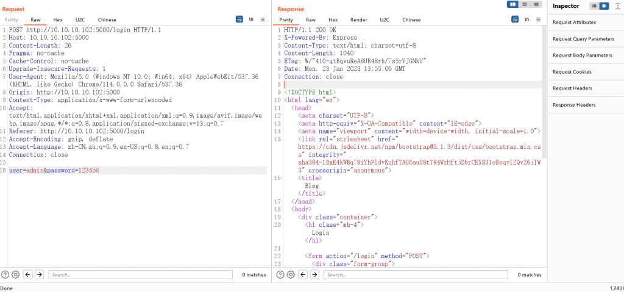Switch to top-bottom stacked layout
Viewport: 624px width, 292px height.
524,5
